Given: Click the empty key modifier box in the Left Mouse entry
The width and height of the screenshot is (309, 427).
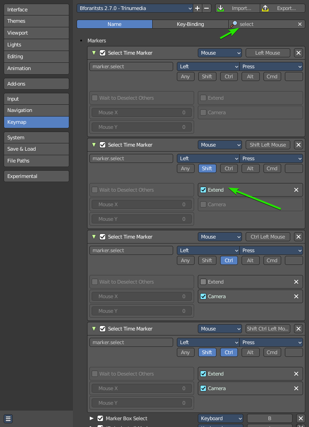Looking at the screenshot, I should click(294, 76).
